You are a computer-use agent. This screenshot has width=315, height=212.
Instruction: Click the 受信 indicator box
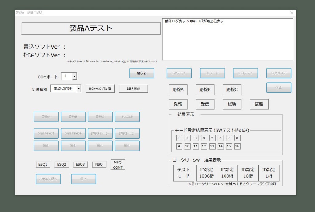(x=205, y=104)
